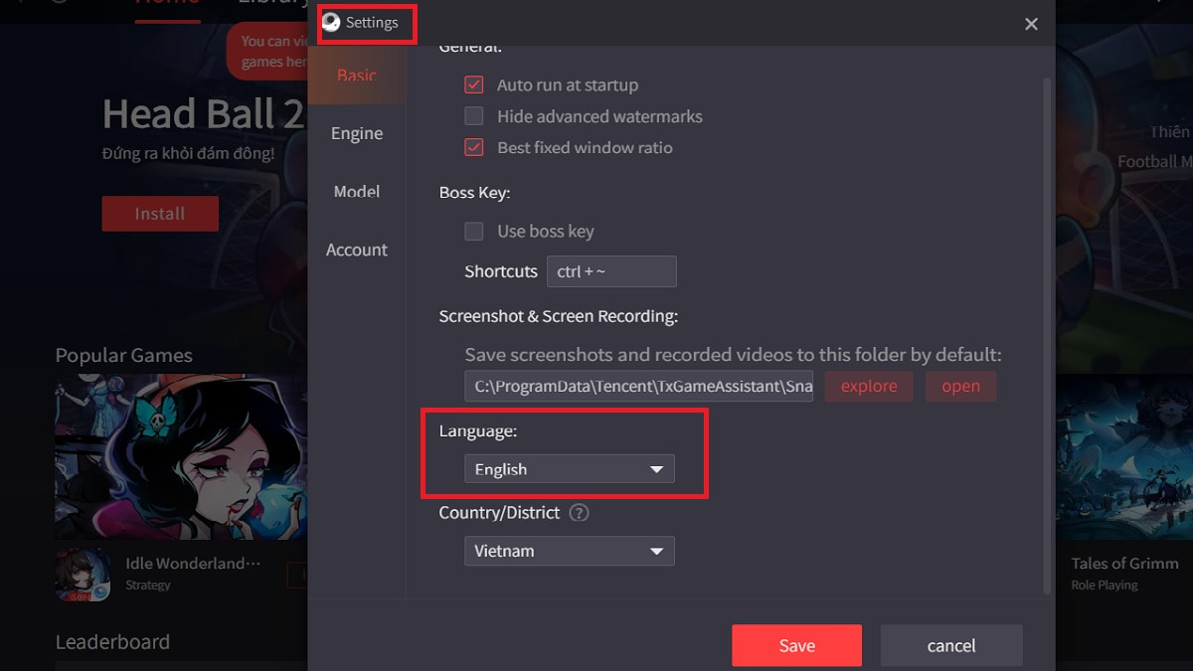The image size is (1193, 671).
Task: Open the Language dropdown set to English
Action: (570, 469)
